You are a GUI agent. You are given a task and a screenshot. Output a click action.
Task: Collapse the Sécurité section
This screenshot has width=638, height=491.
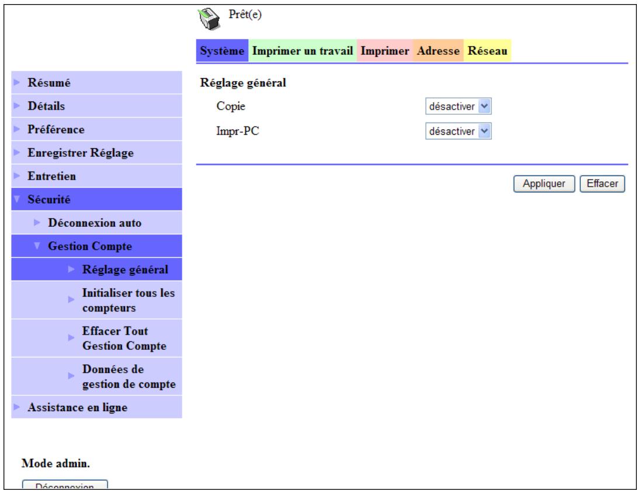point(96,199)
